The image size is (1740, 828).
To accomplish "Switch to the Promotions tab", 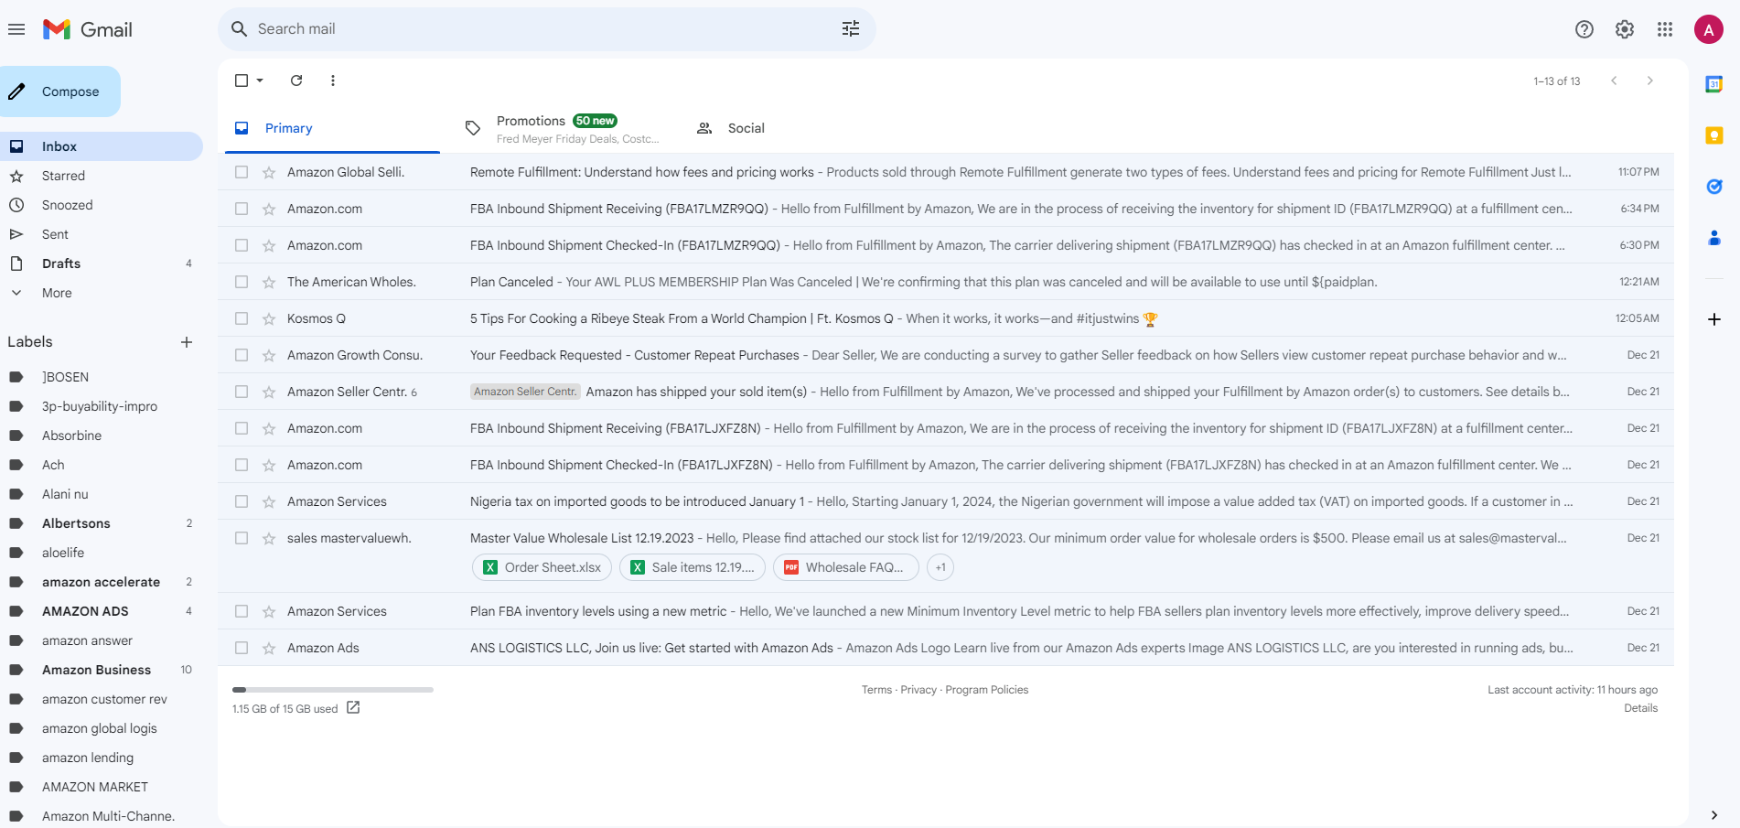I will click(x=564, y=128).
